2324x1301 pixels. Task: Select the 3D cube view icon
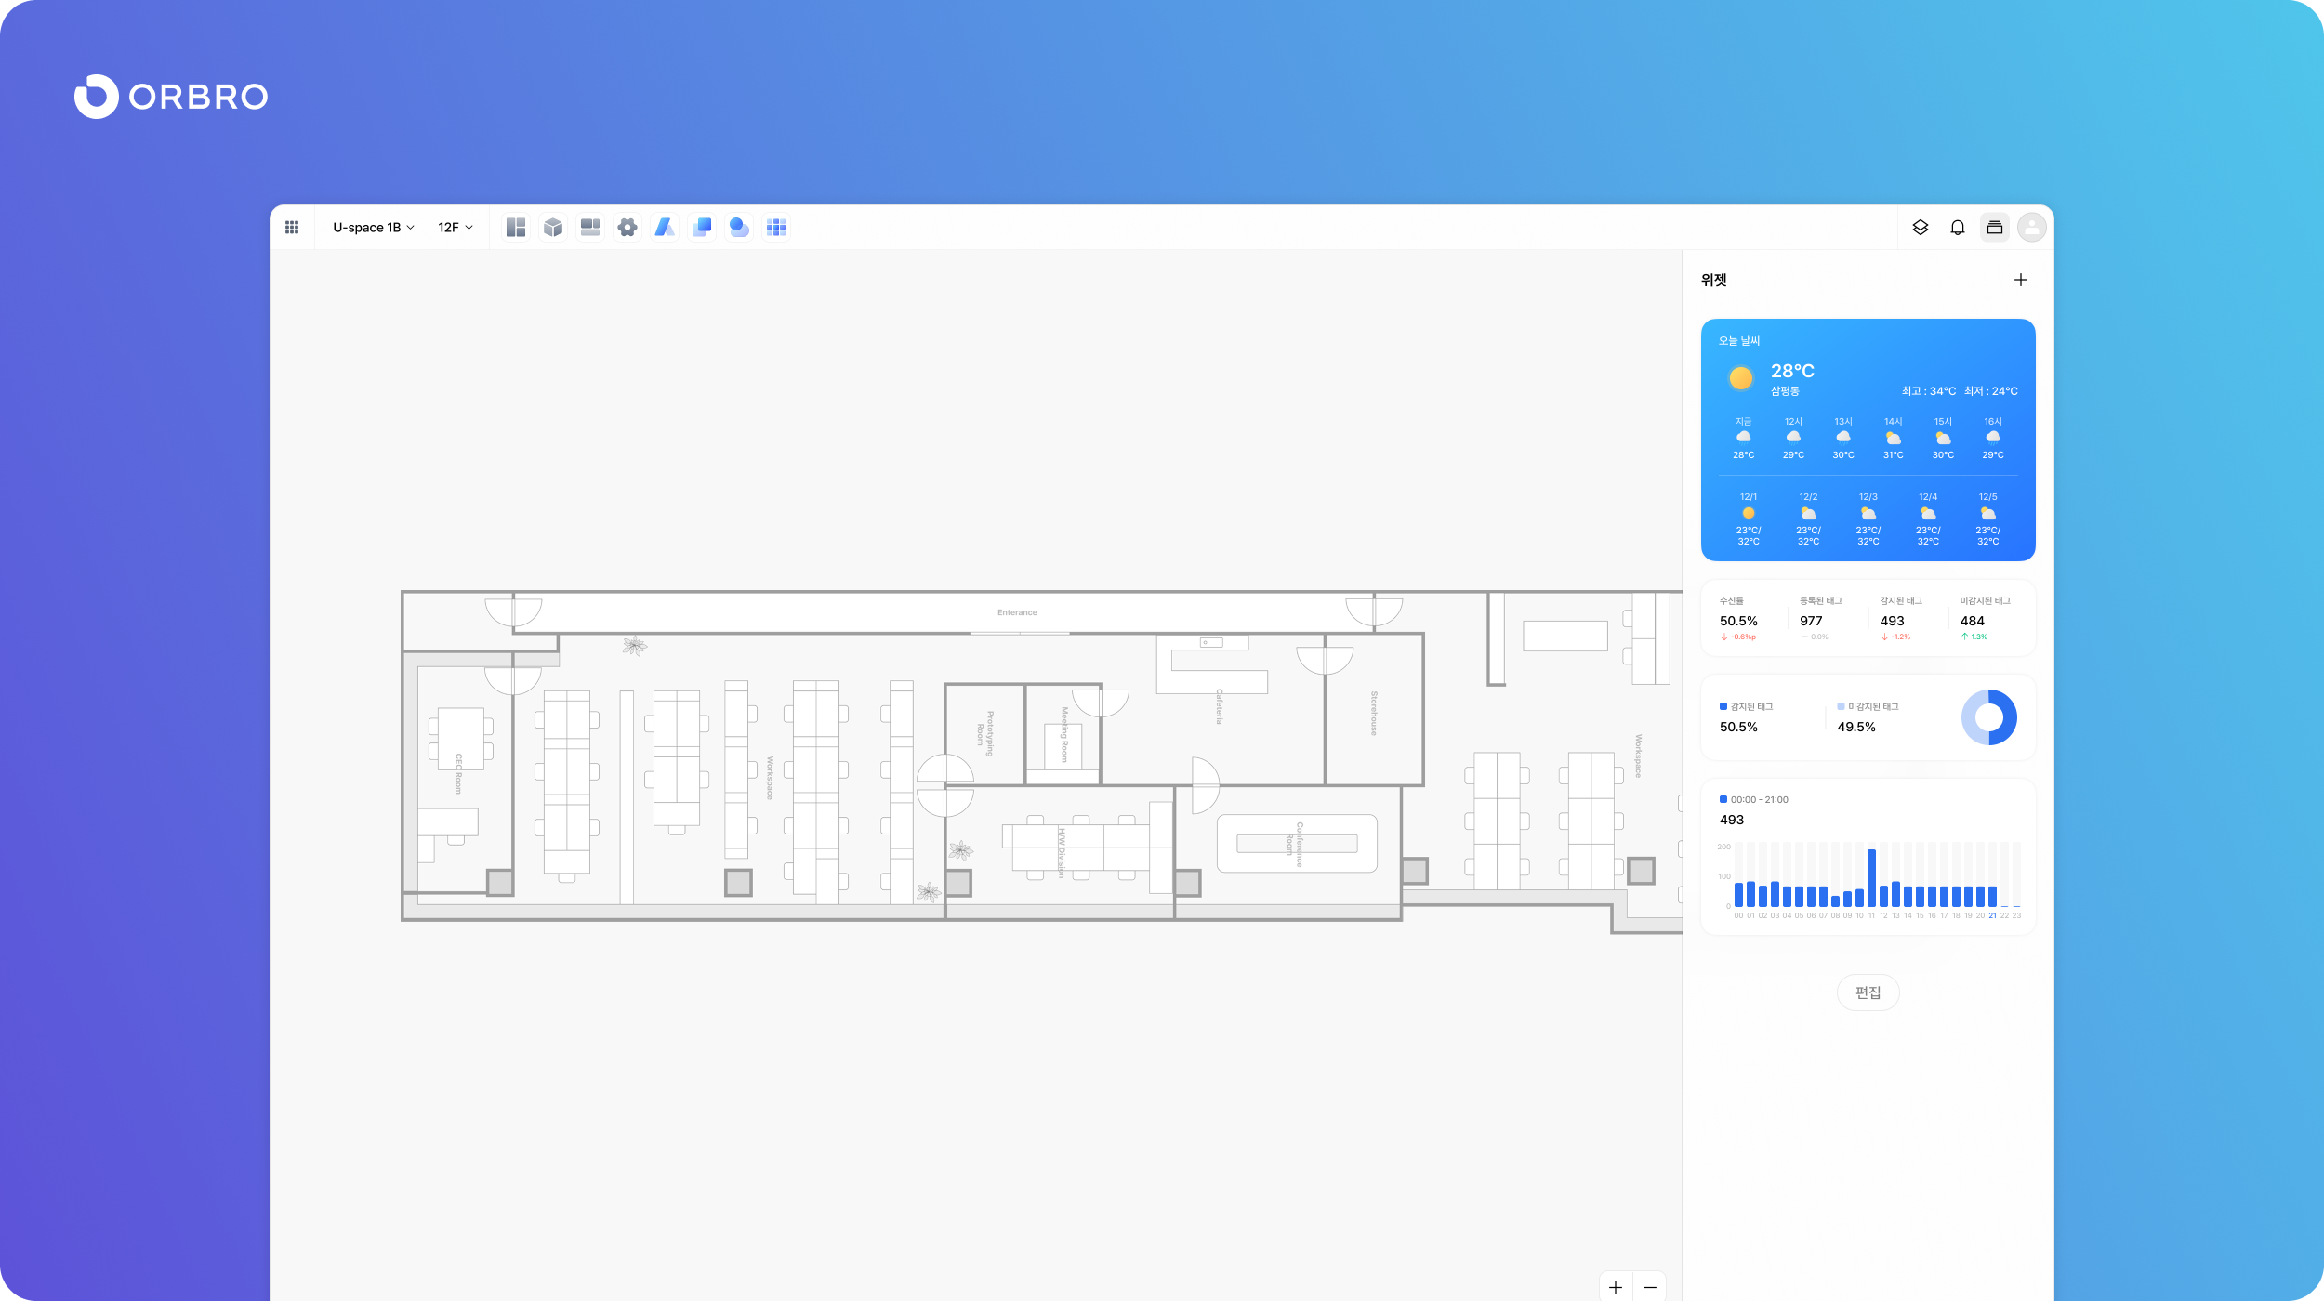pos(553,228)
